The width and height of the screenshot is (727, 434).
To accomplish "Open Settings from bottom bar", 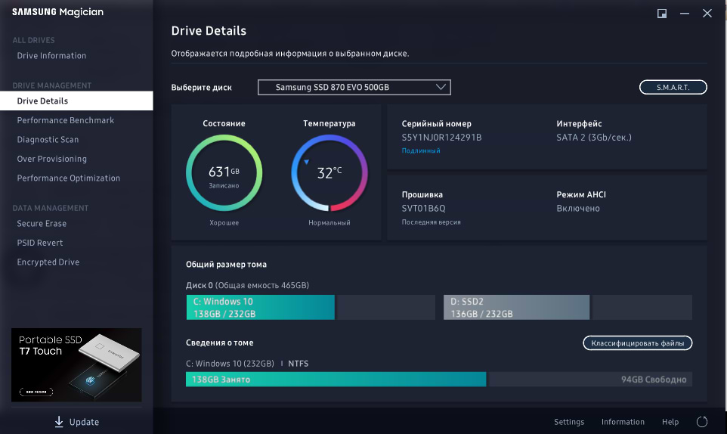I will coord(569,421).
